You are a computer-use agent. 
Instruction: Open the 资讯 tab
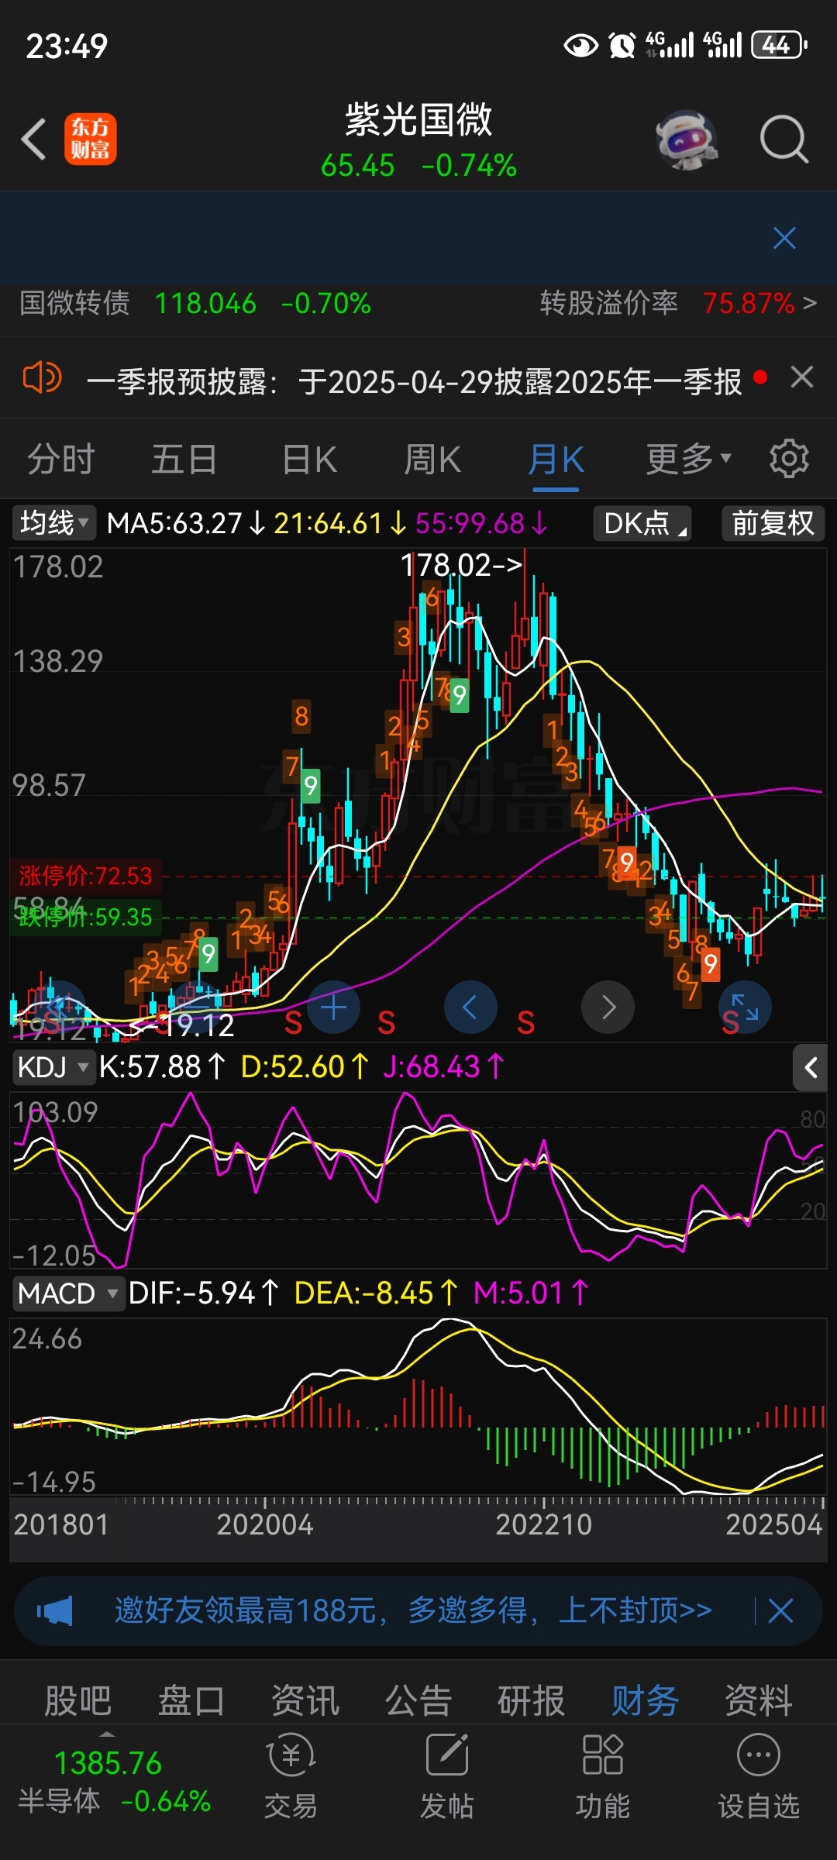[x=305, y=1701]
